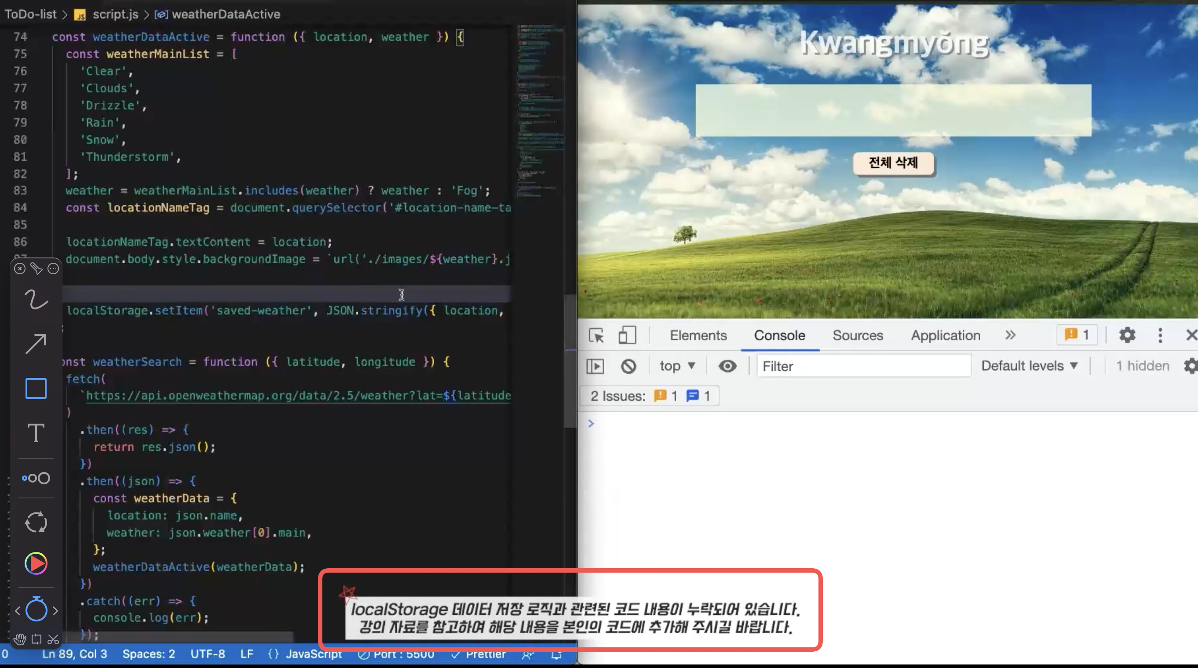1198x668 pixels.
Task: Click the hand icon in the annotation palette
Action: pyautogui.click(x=19, y=639)
